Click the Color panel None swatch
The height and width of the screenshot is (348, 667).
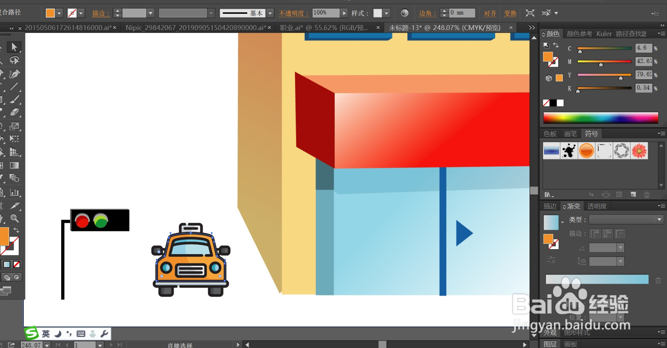tap(546, 103)
